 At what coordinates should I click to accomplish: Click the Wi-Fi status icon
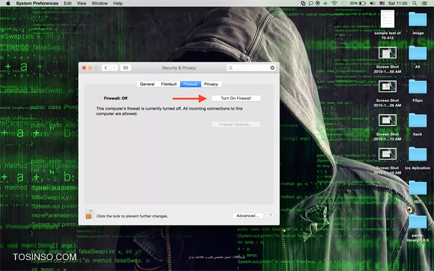tap(334, 3)
